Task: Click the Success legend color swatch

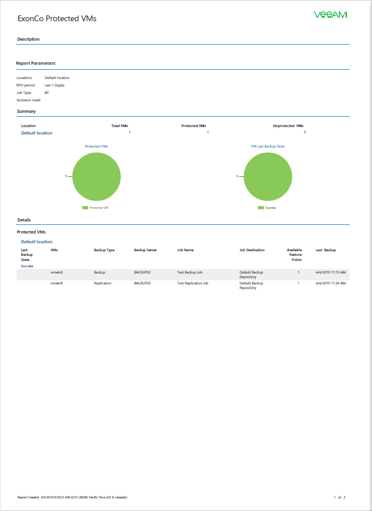Action: point(261,208)
